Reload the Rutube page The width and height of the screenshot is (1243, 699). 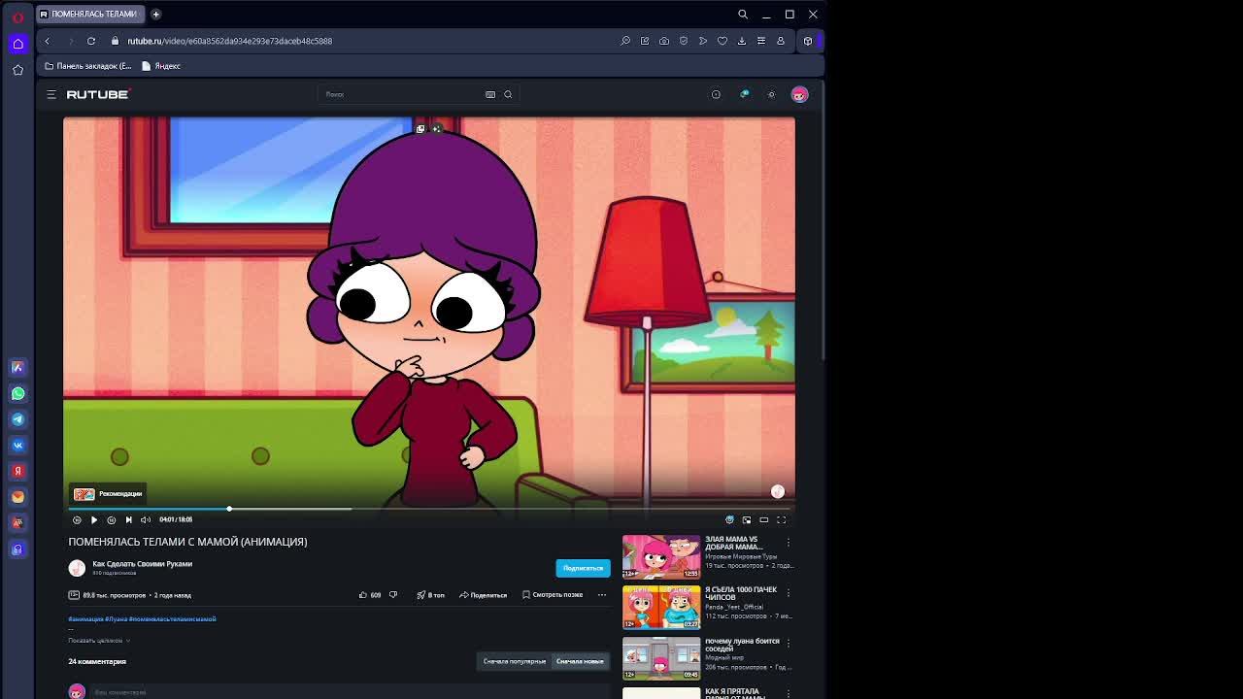point(91,41)
